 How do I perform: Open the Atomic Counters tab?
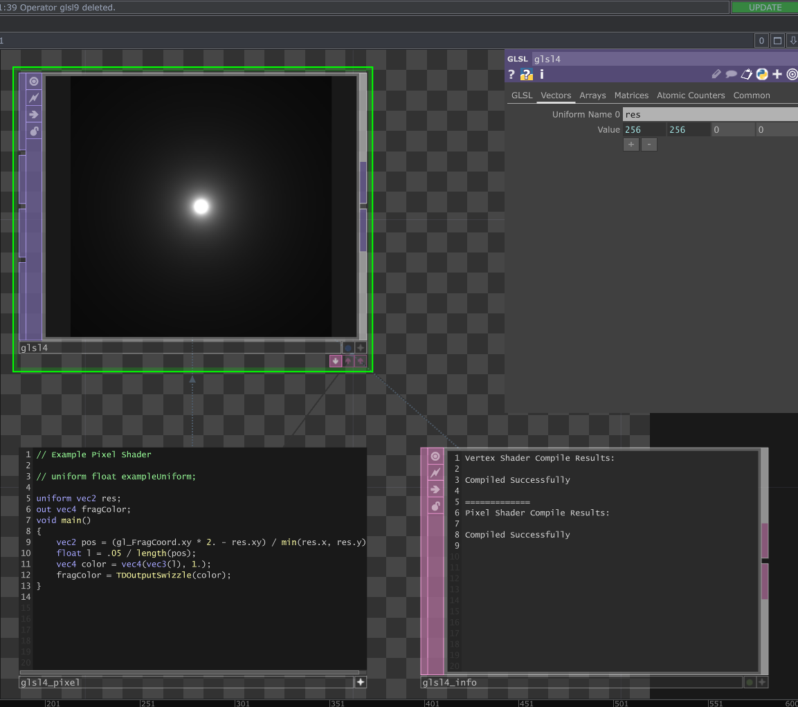691,95
